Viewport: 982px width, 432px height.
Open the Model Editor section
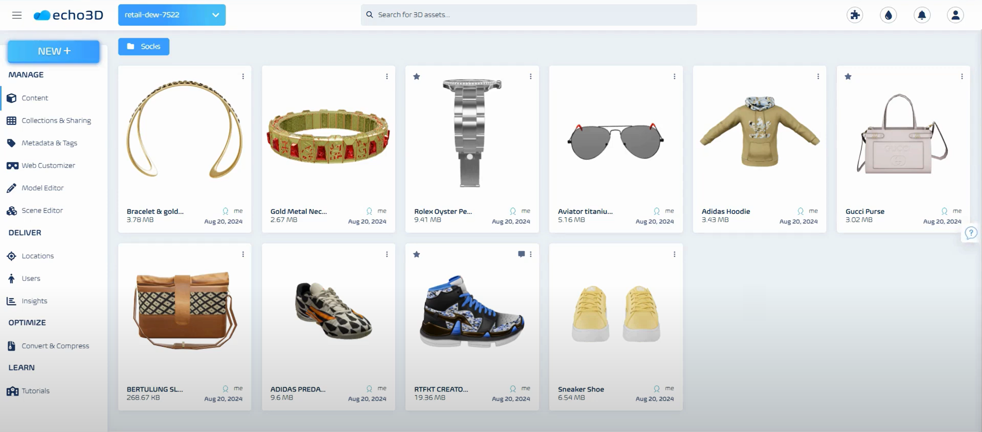(43, 188)
